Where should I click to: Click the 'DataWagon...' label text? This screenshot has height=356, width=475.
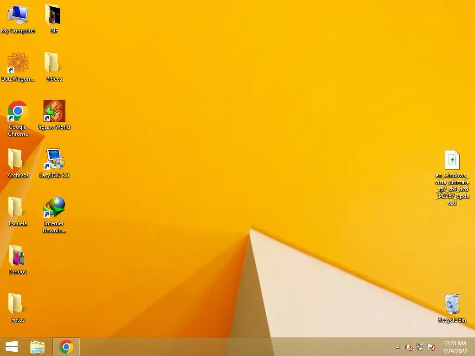click(18, 79)
